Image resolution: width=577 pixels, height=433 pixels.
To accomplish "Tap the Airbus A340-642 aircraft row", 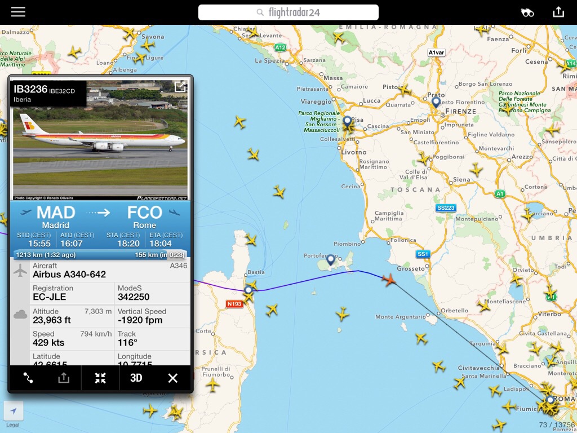I will point(100,270).
